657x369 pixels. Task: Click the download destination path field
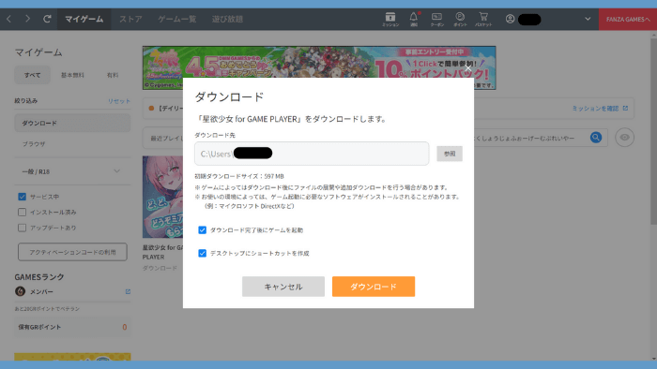(312, 154)
